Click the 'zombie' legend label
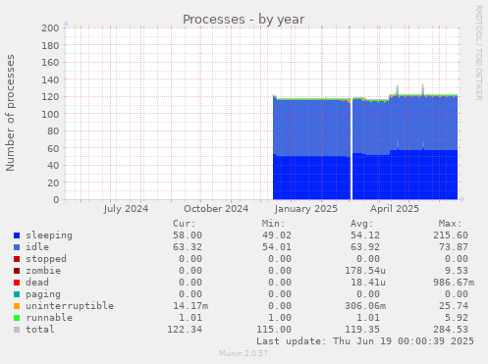488x364 pixels. pos(43,271)
